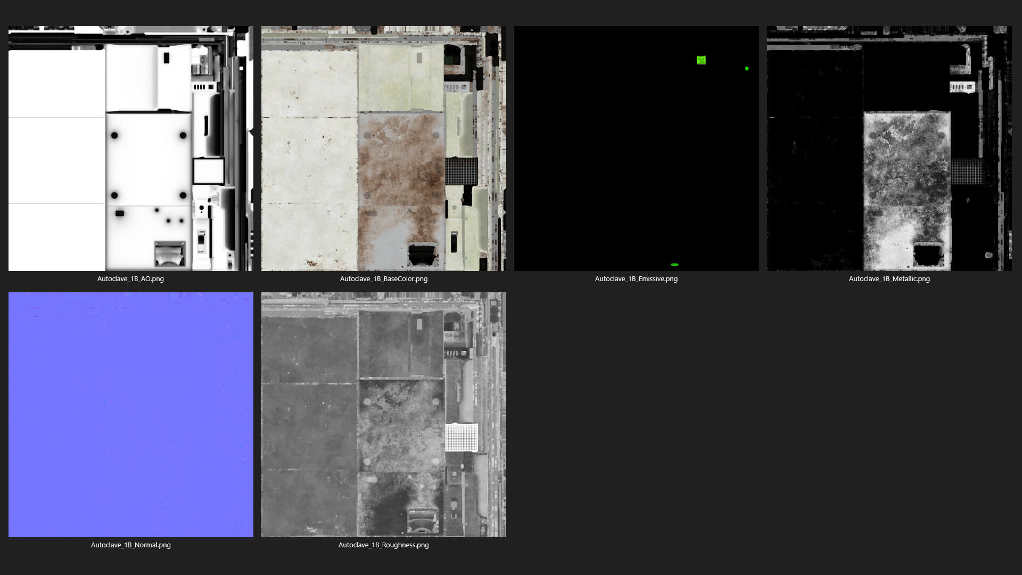Click the Autoclave_1B_BaseColor.png file name
This screenshot has width=1022, height=575.
(383, 278)
